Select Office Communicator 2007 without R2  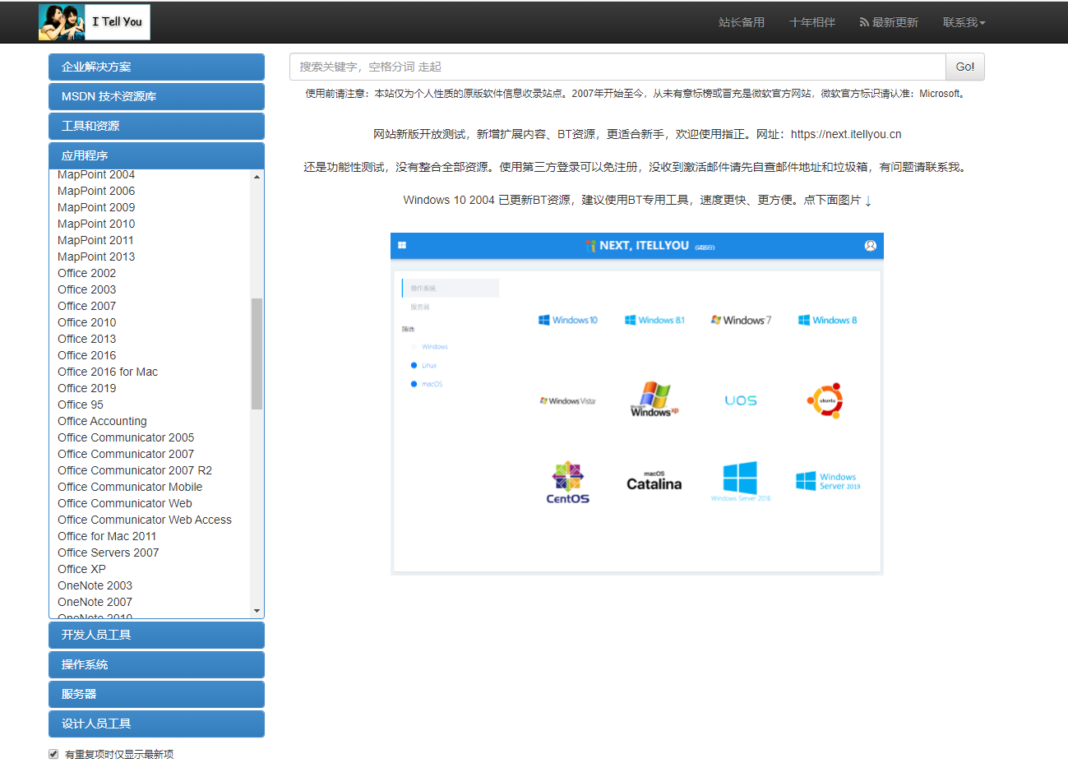(126, 454)
